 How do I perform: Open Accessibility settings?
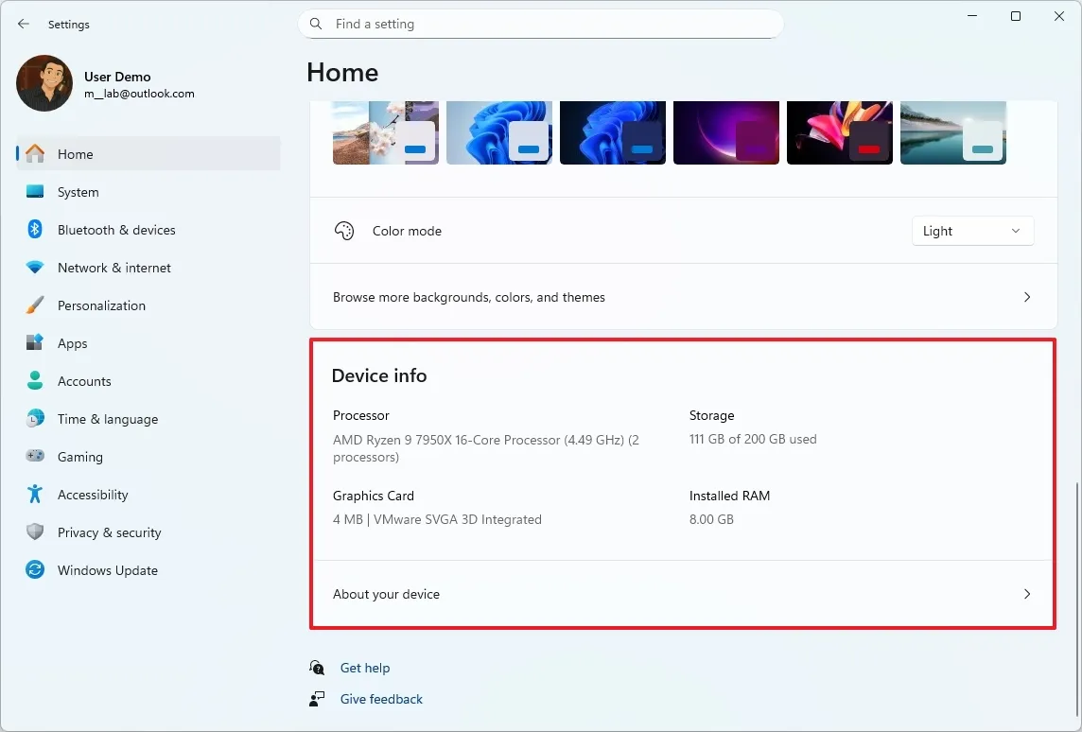point(94,495)
